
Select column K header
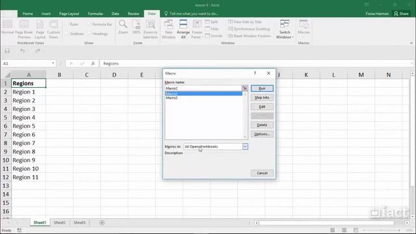pyautogui.click(x=306, y=75)
